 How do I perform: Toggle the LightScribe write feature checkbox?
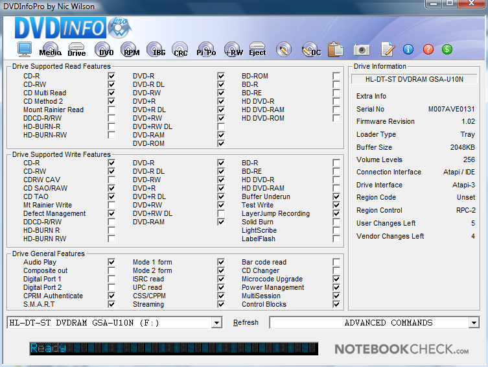[336, 231]
